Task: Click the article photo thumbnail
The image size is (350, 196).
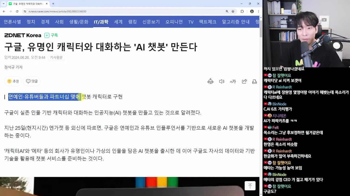Action: tap(130, 186)
